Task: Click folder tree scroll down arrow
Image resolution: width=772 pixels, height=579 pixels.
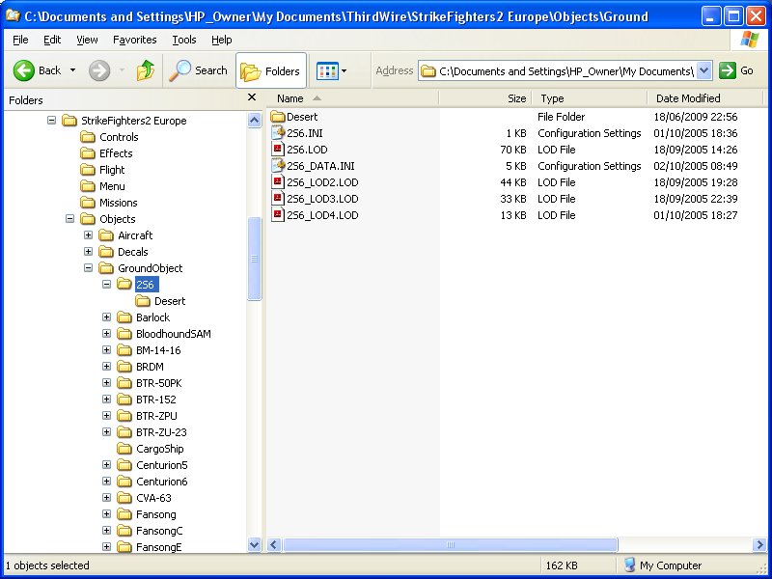Action: 254,544
